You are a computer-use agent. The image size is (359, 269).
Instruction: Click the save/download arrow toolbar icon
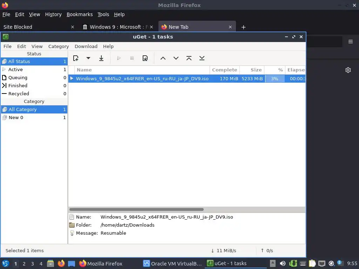coord(101,58)
